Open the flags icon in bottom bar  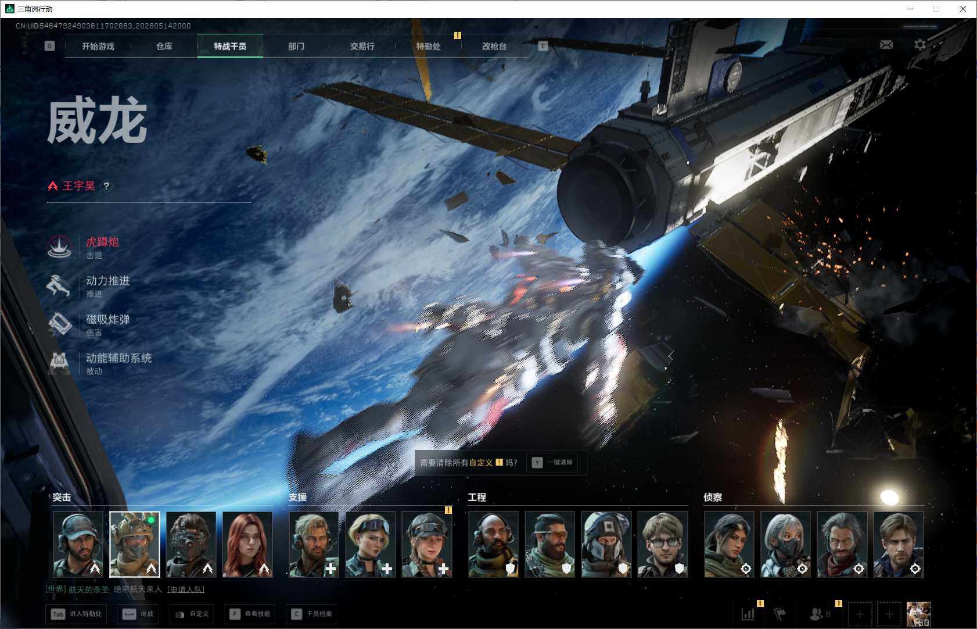[780, 613]
